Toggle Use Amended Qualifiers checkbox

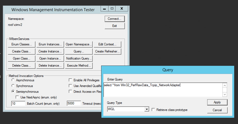click(x=70, y=86)
